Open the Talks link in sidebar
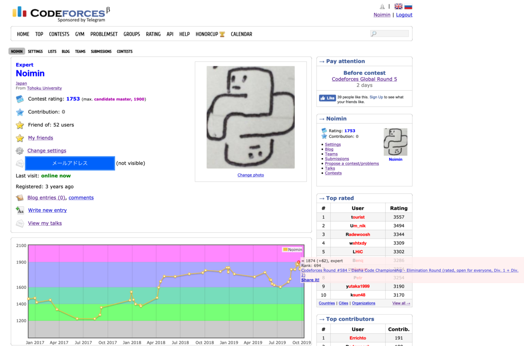 [x=330, y=168]
